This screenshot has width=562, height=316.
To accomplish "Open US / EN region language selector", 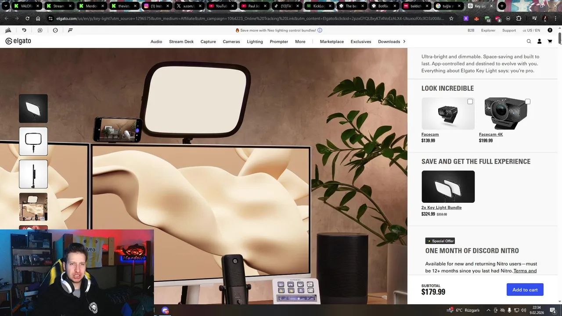I will pyautogui.click(x=531, y=30).
